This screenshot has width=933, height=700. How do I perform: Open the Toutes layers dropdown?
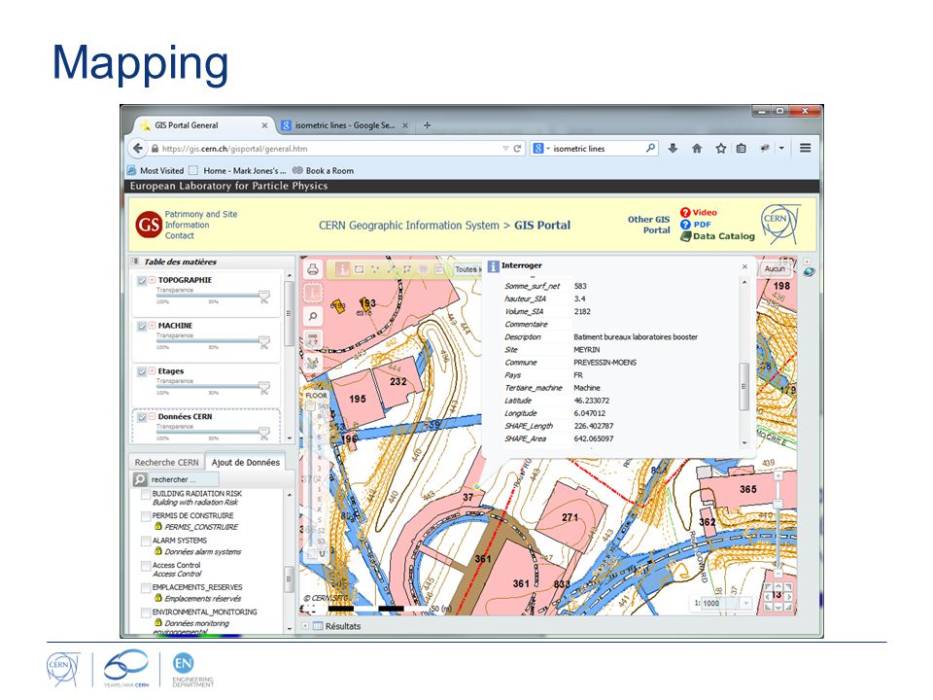click(467, 269)
